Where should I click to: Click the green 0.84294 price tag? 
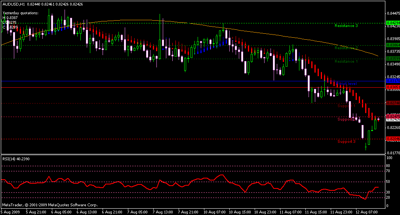(392, 23)
